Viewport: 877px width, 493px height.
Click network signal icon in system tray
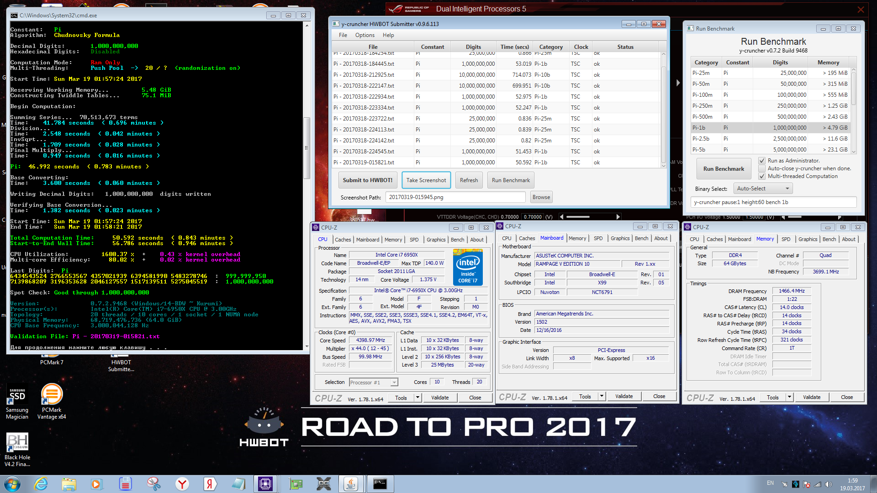(818, 484)
